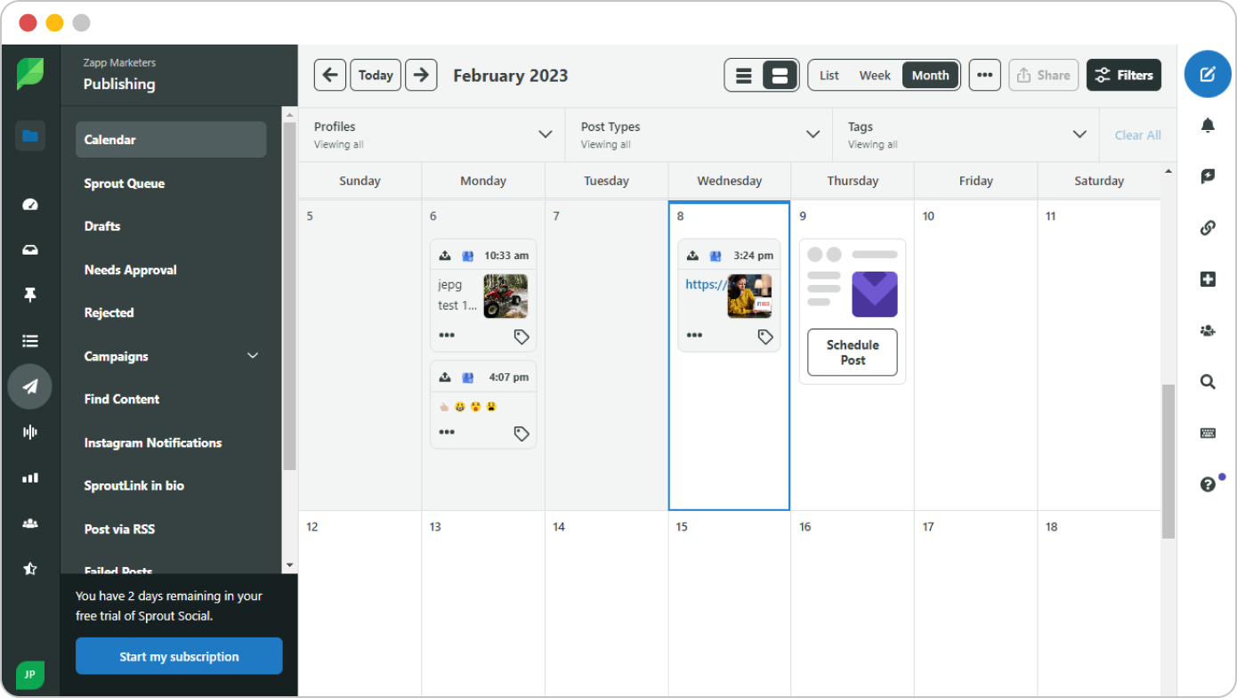Click the Filters button
This screenshot has width=1237, height=698.
coord(1124,76)
